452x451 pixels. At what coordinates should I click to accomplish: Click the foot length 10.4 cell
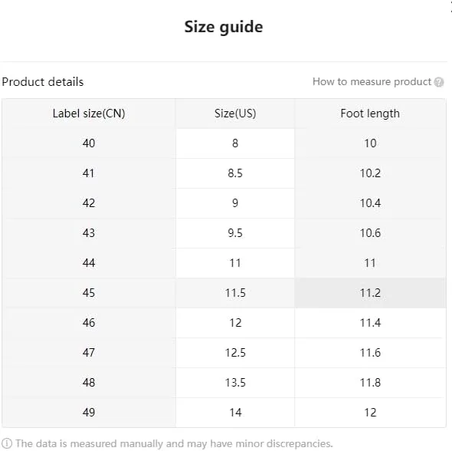tap(370, 203)
